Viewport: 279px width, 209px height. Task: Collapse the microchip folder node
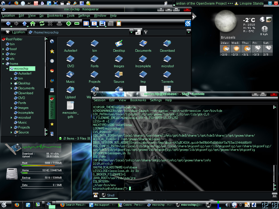7,69
